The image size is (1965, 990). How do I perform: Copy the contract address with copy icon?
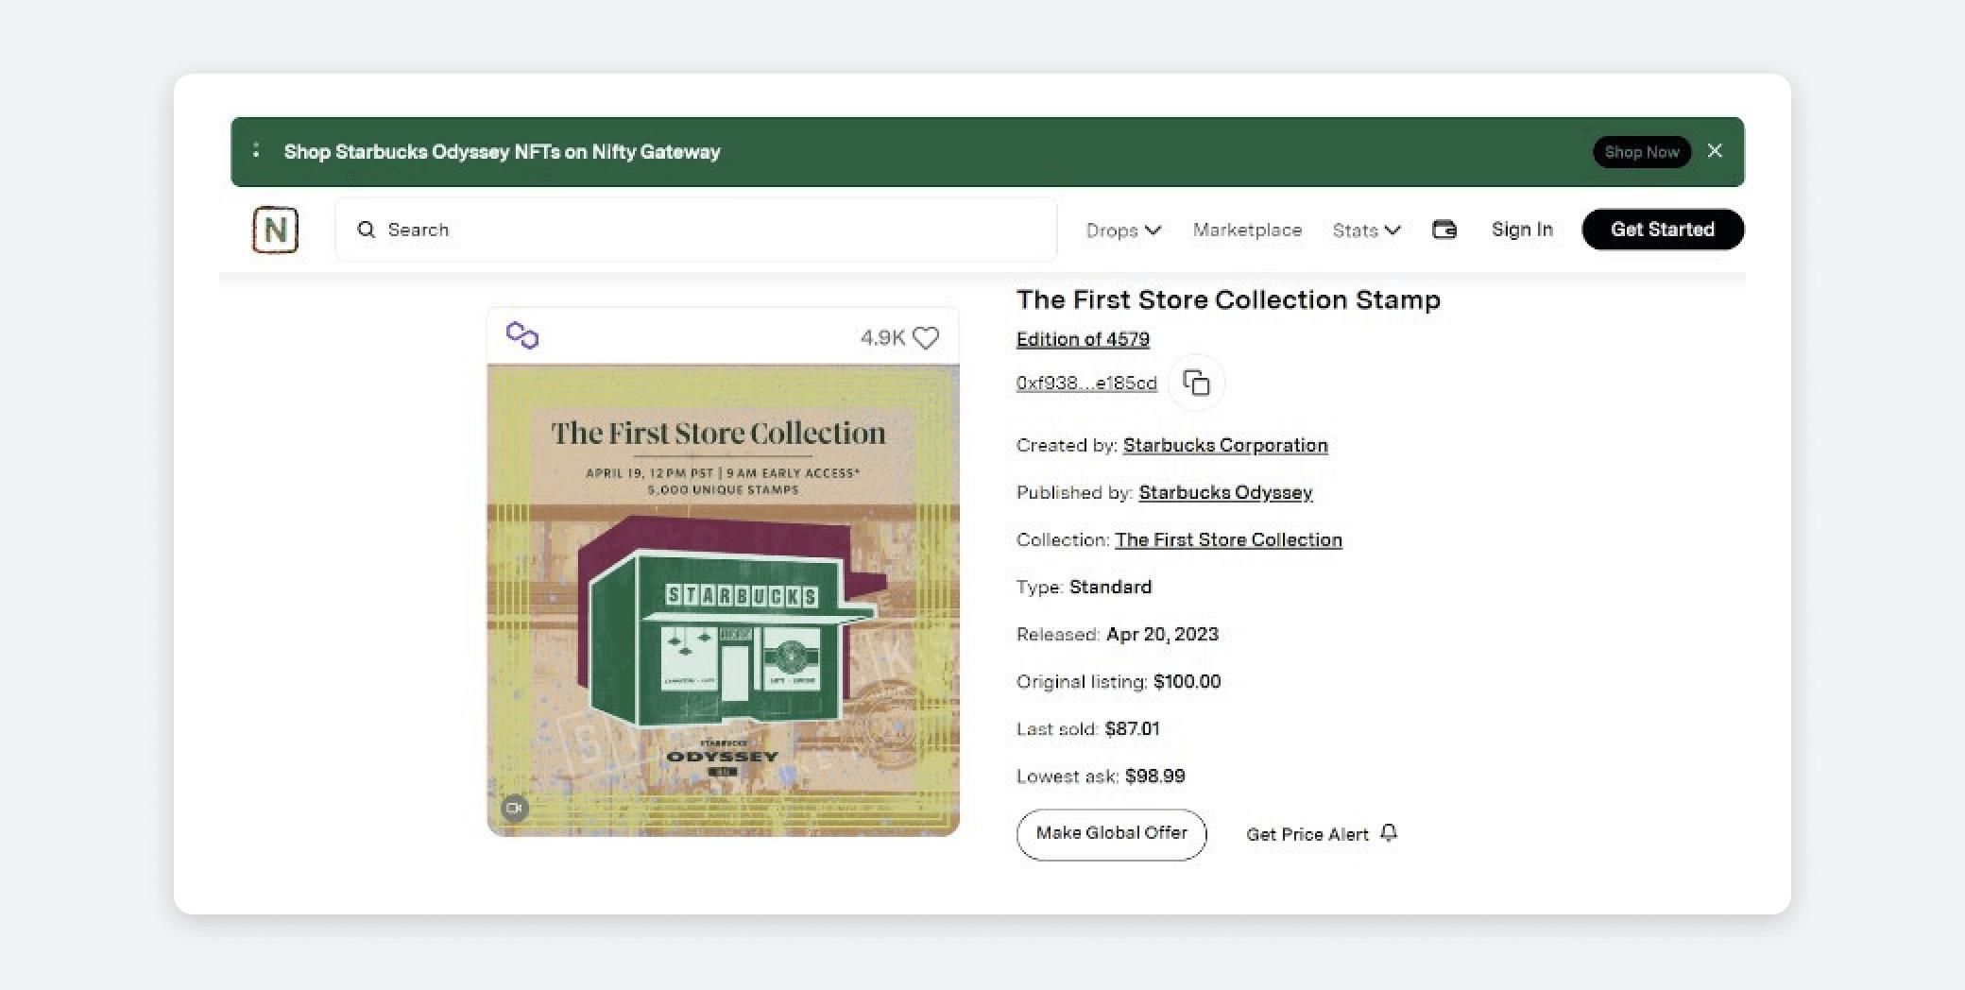click(1196, 383)
